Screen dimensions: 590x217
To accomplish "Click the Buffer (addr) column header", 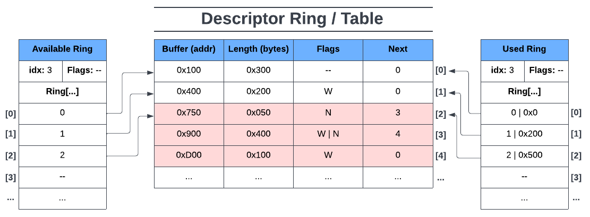I will click(x=189, y=49).
